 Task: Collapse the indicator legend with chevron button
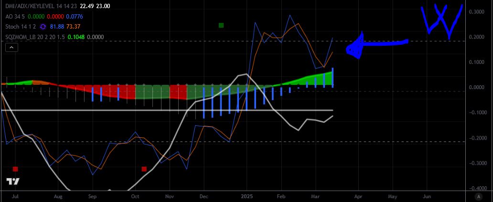tap(11, 47)
